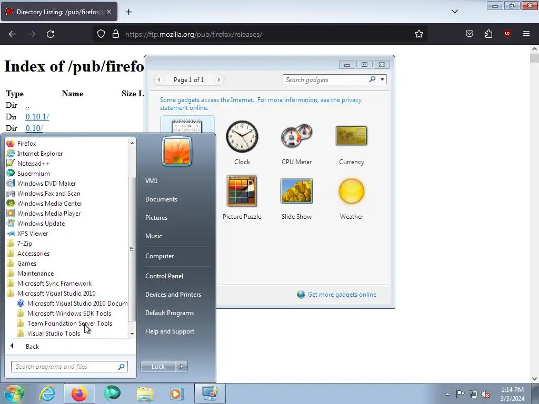Image resolution: width=539 pixels, height=404 pixels.
Task: Click the Windows Start orb
Action: pos(14,393)
